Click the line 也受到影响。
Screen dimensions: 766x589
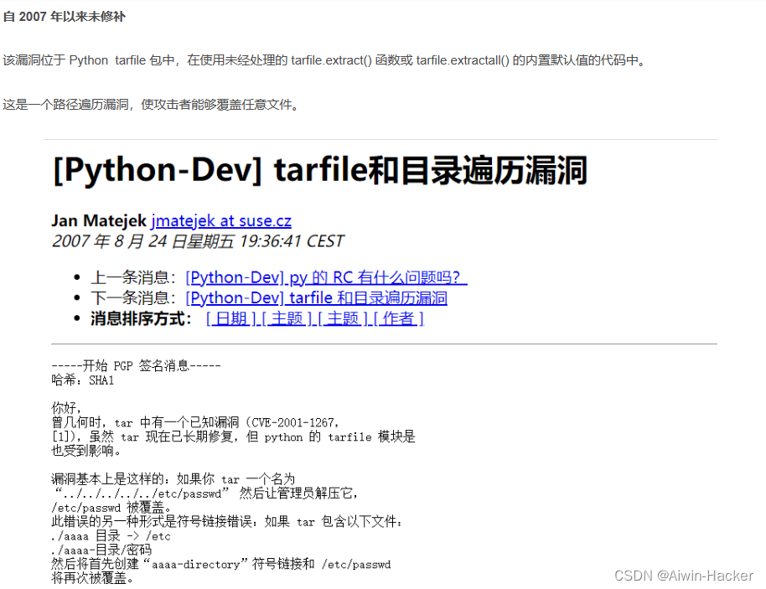pyautogui.click(x=86, y=450)
